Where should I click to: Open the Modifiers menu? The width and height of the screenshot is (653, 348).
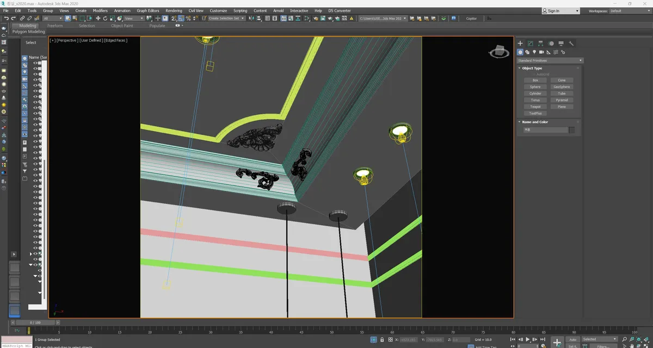[x=100, y=11]
